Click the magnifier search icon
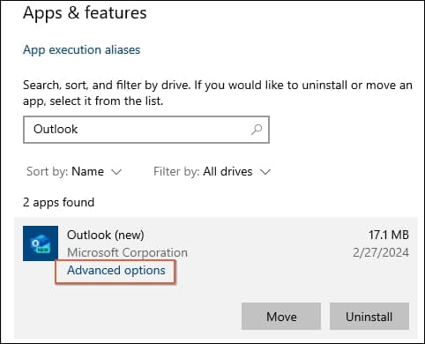This screenshot has height=344, width=425. (x=257, y=130)
